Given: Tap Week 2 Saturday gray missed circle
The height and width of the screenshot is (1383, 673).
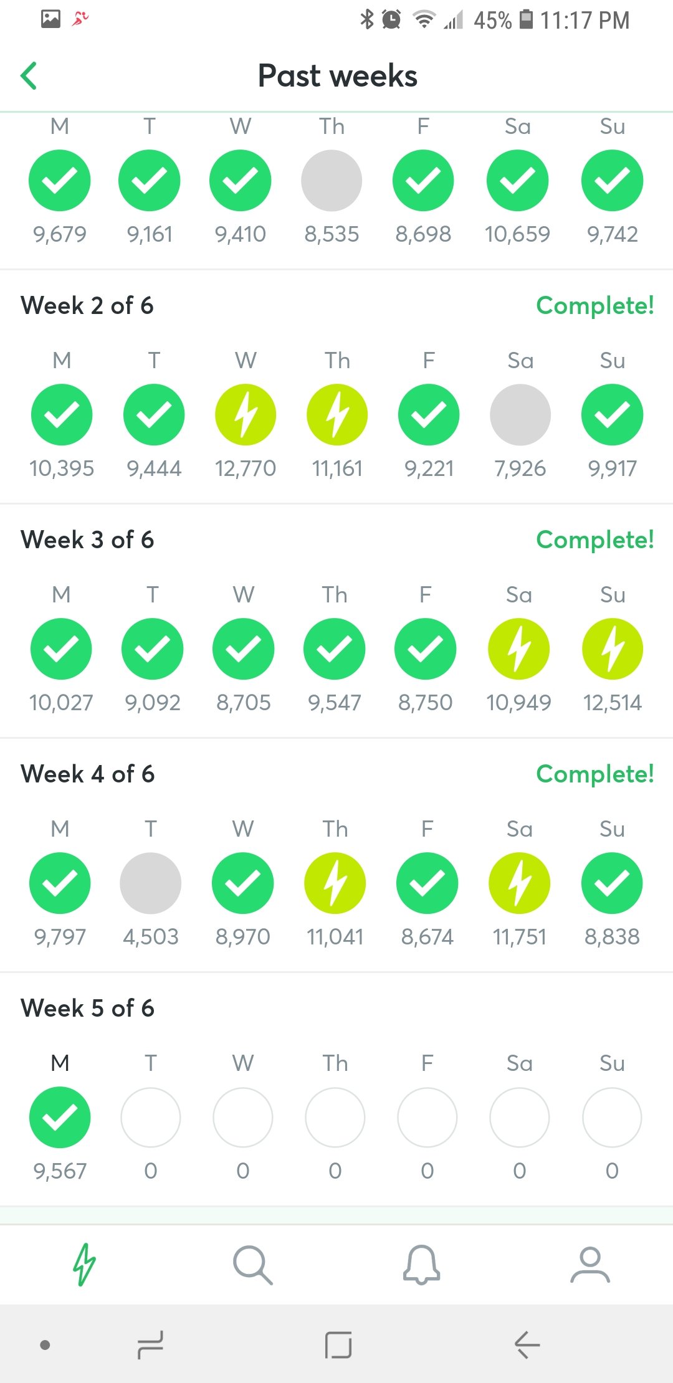Looking at the screenshot, I should pos(520,415).
